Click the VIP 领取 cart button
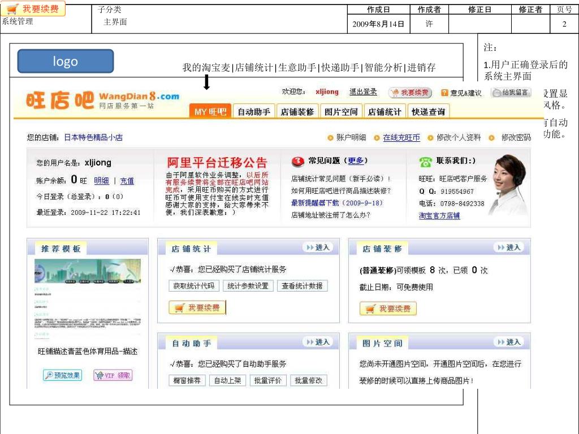Image resolution: width=579 pixels, height=434 pixels. (113, 375)
